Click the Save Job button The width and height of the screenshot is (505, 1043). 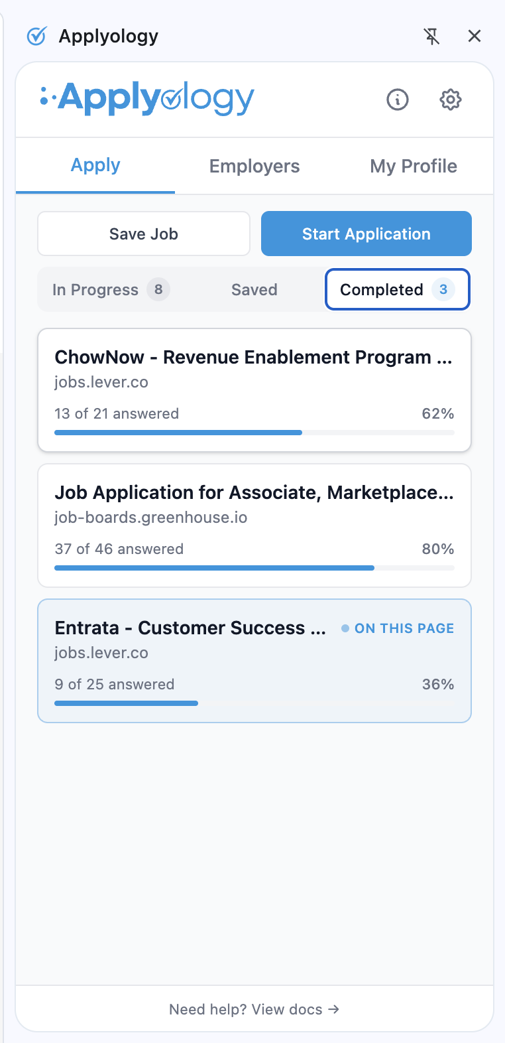(144, 234)
